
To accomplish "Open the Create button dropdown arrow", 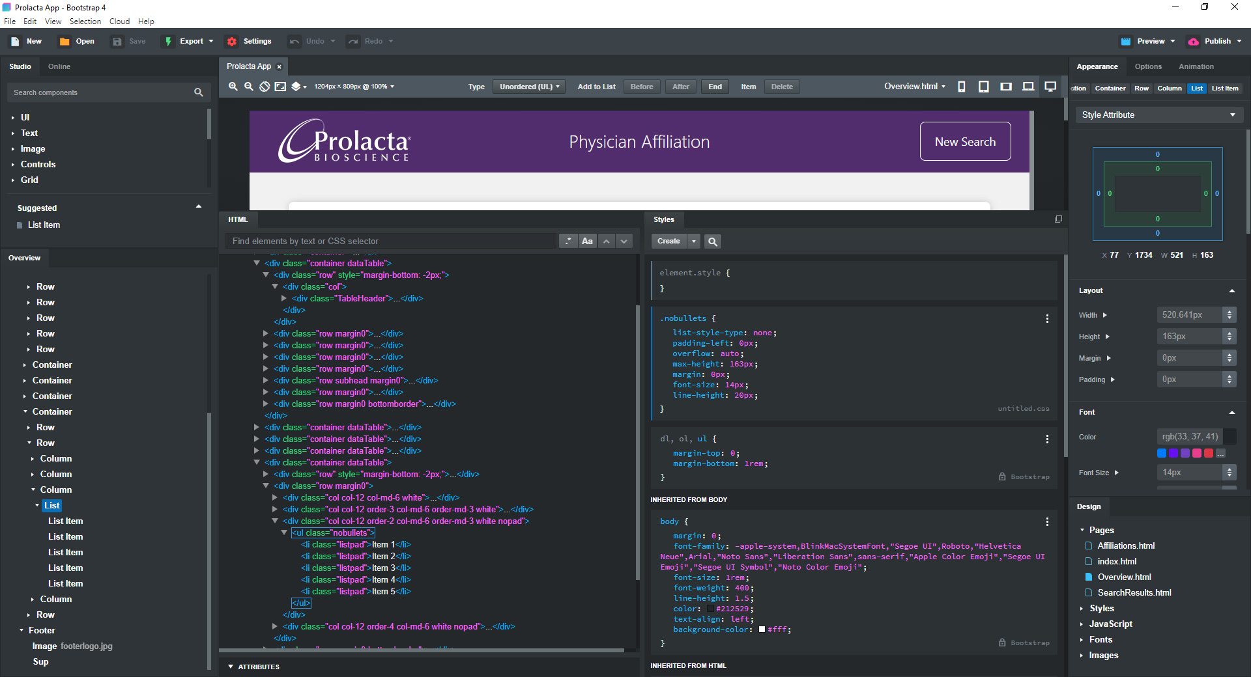I will 694,242.
